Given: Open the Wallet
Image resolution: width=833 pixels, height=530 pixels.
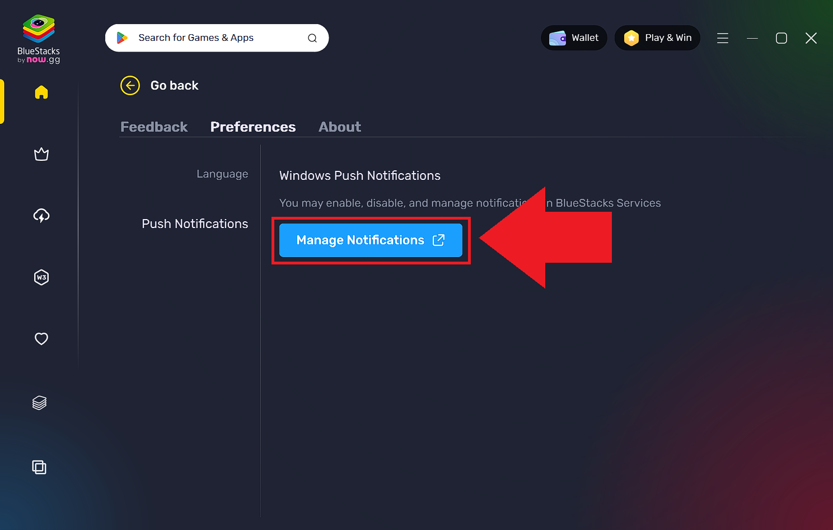Looking at the screenshot, I should pos(574,38).
